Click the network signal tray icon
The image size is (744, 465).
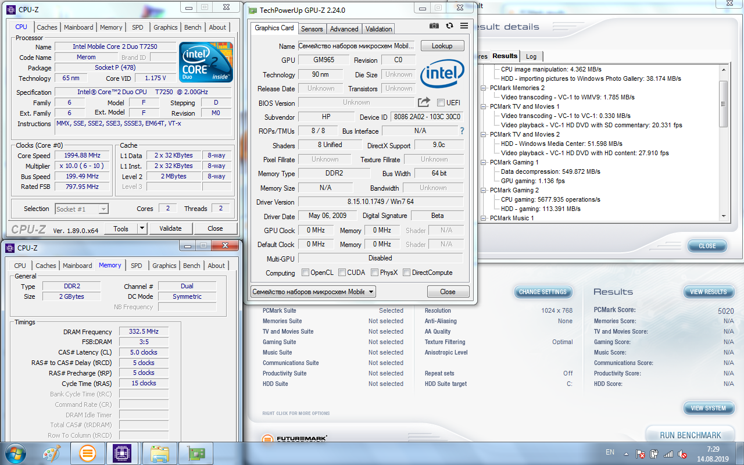pos(668,454)
